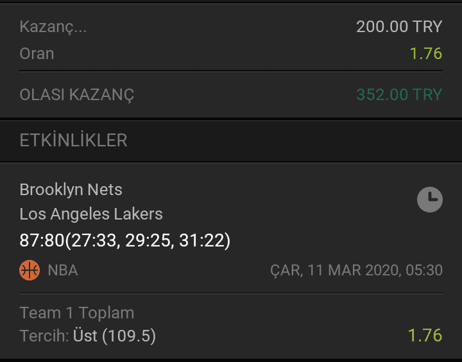Open the Brooklyn Nets team name
This screenshot has height=362, width=462.
pyautogui.click(x=71, y=189)
